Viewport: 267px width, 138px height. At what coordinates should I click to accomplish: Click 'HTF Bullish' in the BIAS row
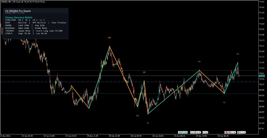click(39, 23)
